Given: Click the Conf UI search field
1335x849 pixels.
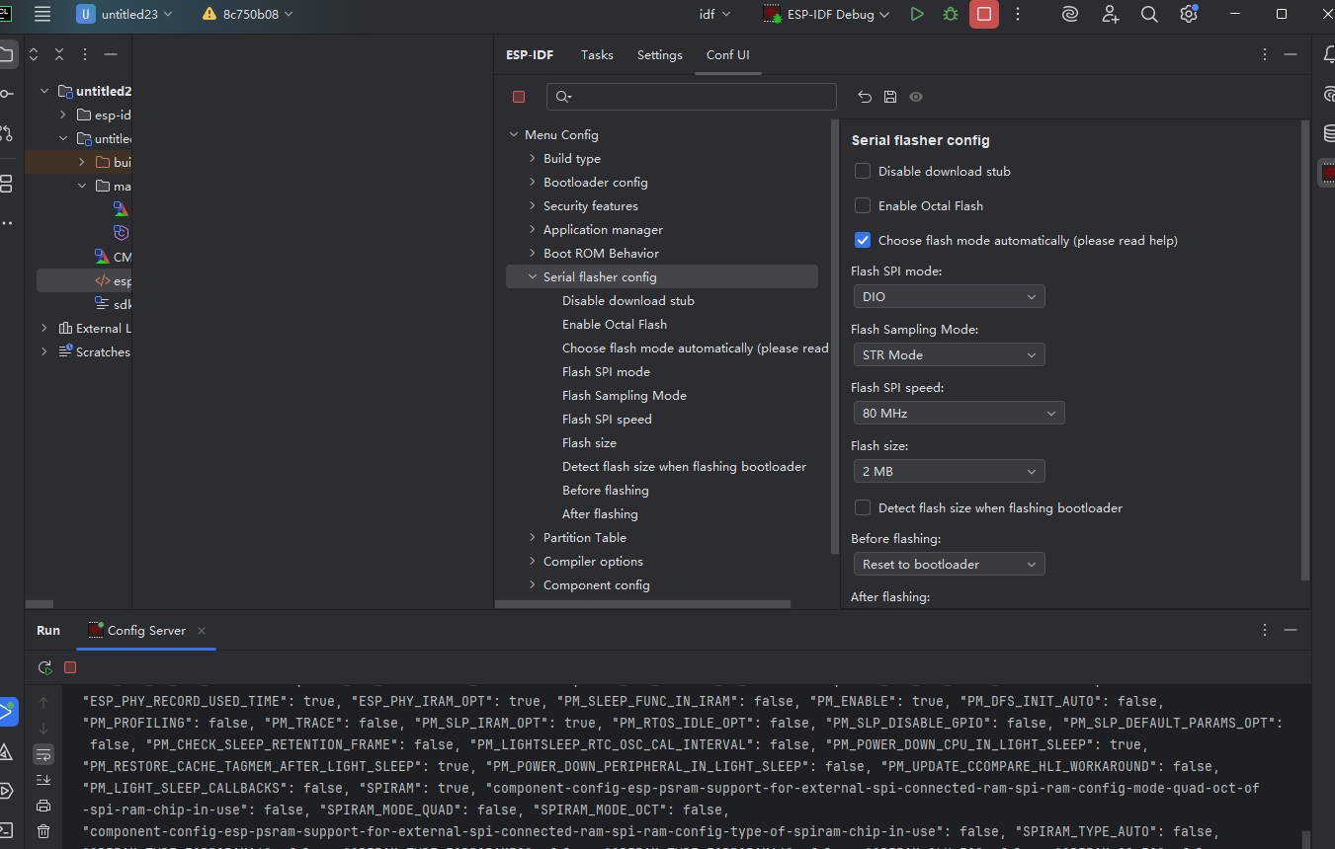Looking at the screenshot, I should click(x=692, y=97).
